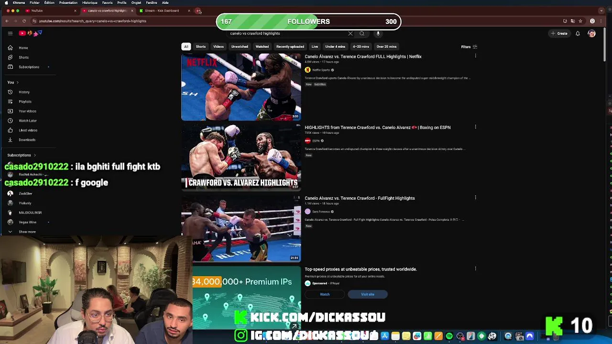Open Numbers from the Dock
The image size is (612, 344).
pyautogui.click(x=428, y=336)
